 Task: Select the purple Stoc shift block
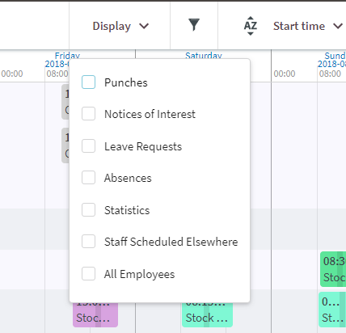[x=95, y=314]
